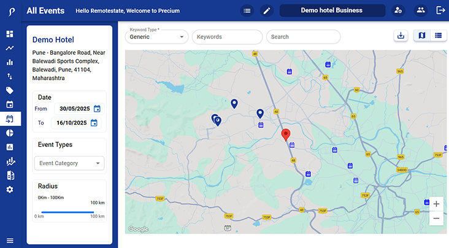Expand sidebar using bottom hamburger menu

tap(10, 241)
